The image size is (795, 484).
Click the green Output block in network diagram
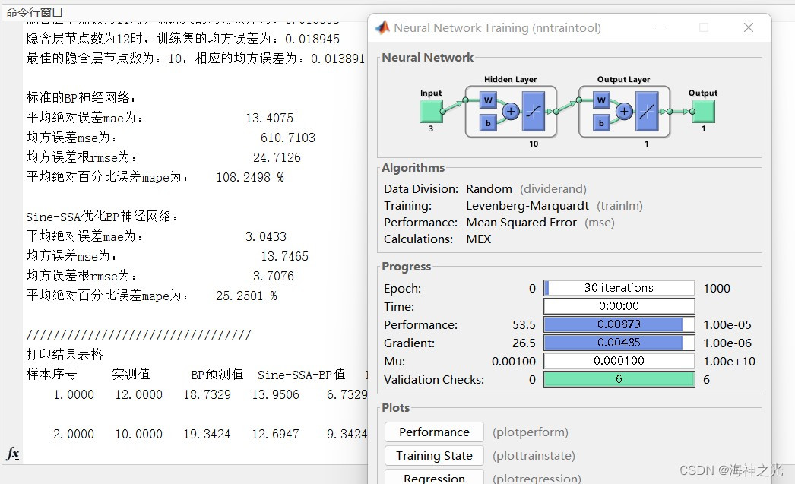tap(703, 111)
